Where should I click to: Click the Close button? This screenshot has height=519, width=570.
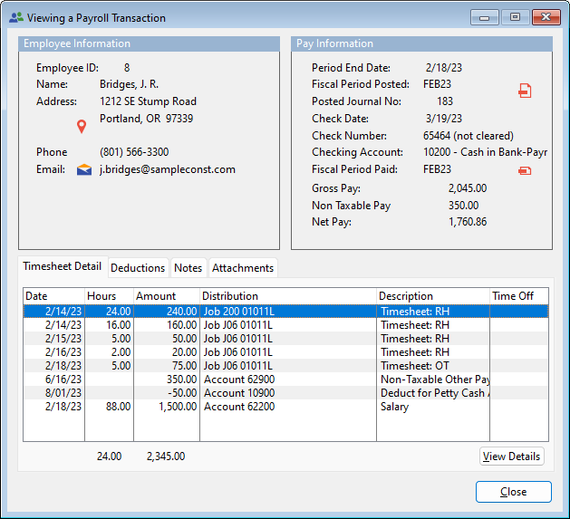[x=513, y=492]
